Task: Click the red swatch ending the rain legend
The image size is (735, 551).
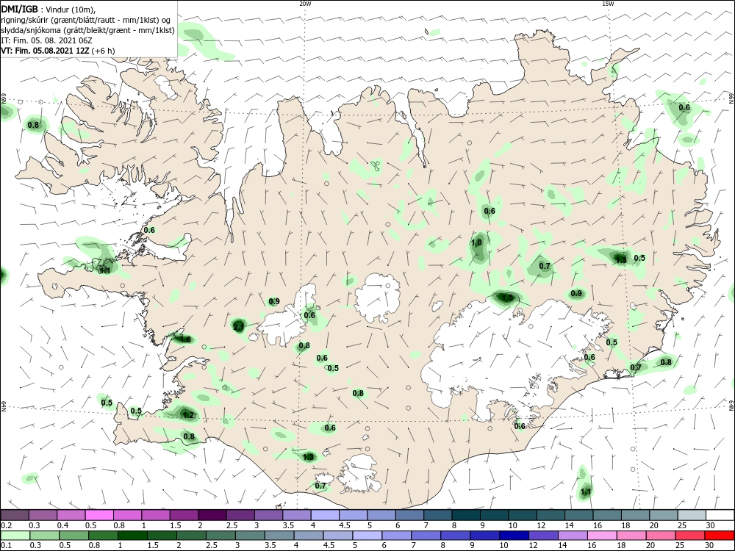Action: (x=720, y=536)
